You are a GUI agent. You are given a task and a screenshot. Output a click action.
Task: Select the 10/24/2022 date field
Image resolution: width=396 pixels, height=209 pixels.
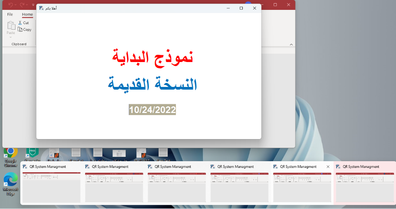152,110
